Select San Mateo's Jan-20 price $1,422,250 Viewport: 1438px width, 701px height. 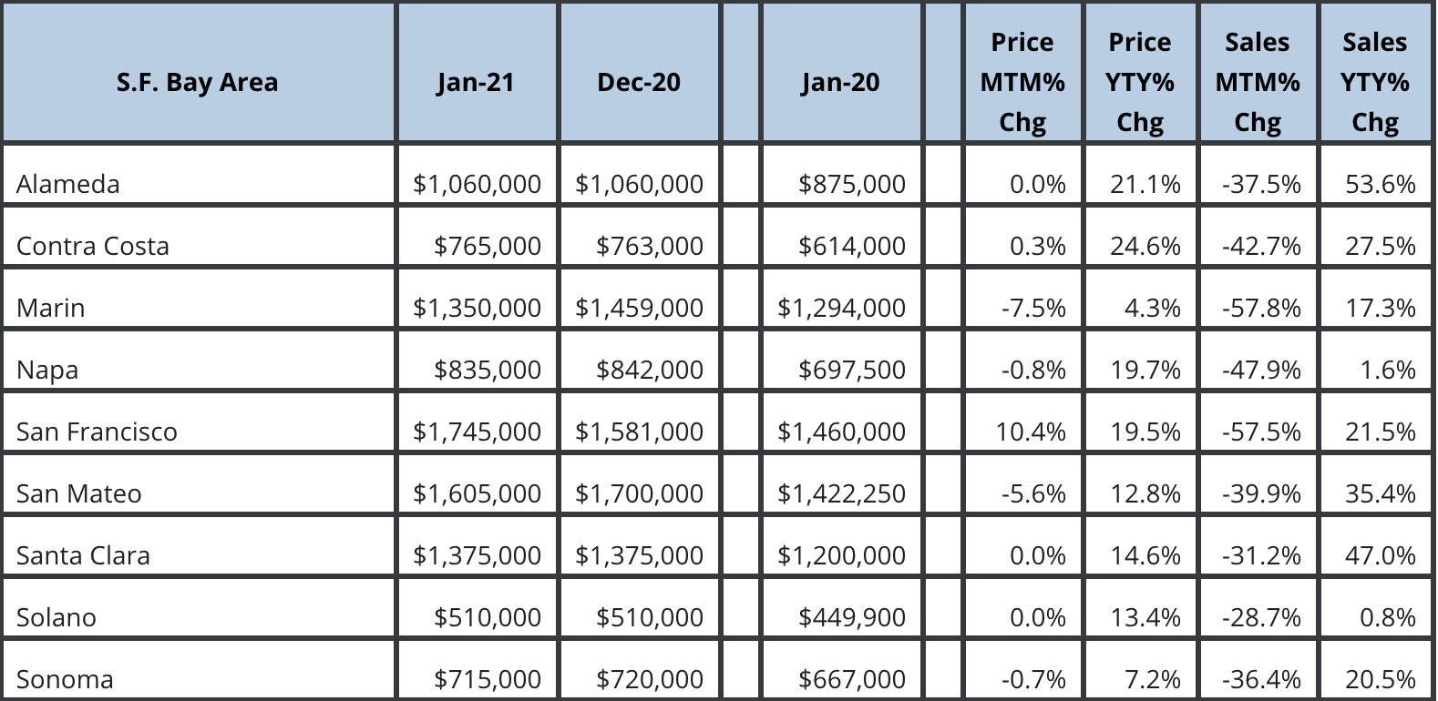pyautogui.click(x=841, y=493)
